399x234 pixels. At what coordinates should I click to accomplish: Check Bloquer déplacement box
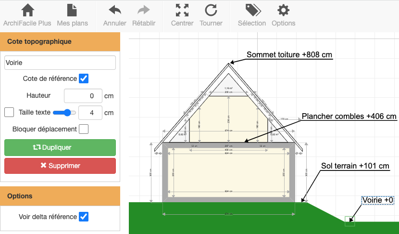coord(84,129)
